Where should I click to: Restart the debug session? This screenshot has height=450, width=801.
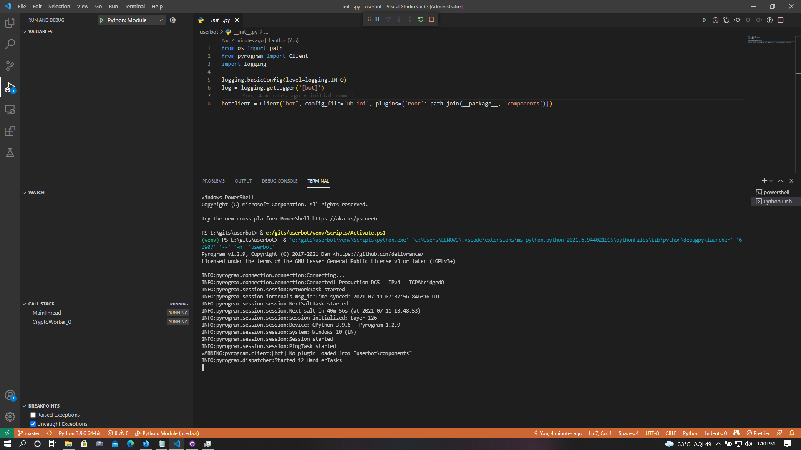[421, 19]
